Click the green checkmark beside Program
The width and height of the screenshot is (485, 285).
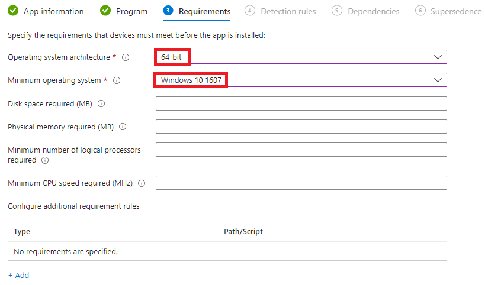click(x=105, y=11)
